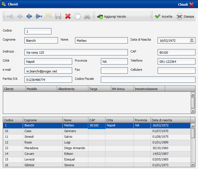Click the clients grid scrollbar thumb
Viewport: 198px width, 169px height.
(x=193, y=133)
